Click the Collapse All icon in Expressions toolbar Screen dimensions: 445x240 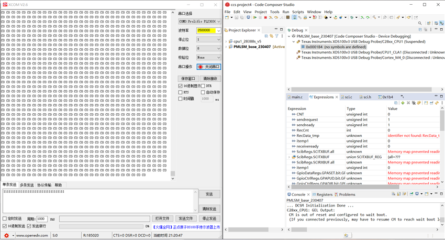(396, 103)
